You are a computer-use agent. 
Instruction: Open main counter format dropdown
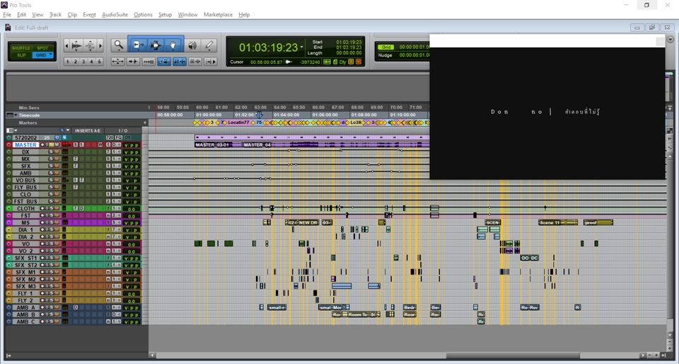(302, 47)
